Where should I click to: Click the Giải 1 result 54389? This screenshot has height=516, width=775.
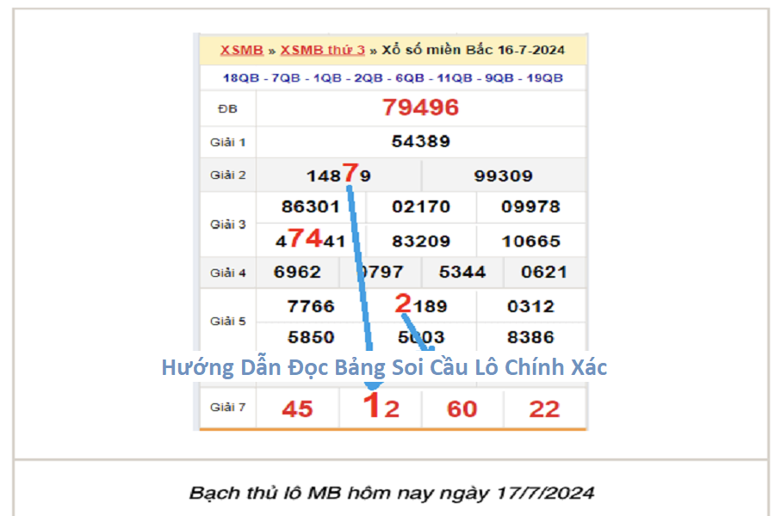pos(420,142)
